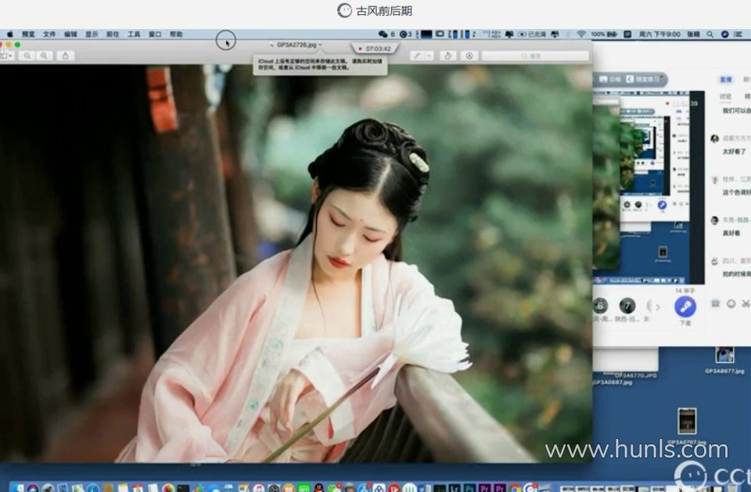Open the 文件 menu
The height and width of the screenshot is (492, 751).
point(49,34)
